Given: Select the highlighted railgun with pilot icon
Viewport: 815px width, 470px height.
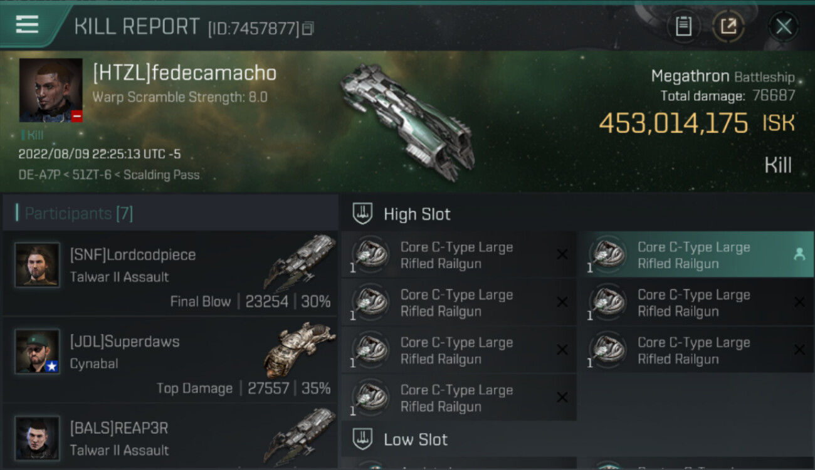Looking at the screenshot, I should (695, 255).
